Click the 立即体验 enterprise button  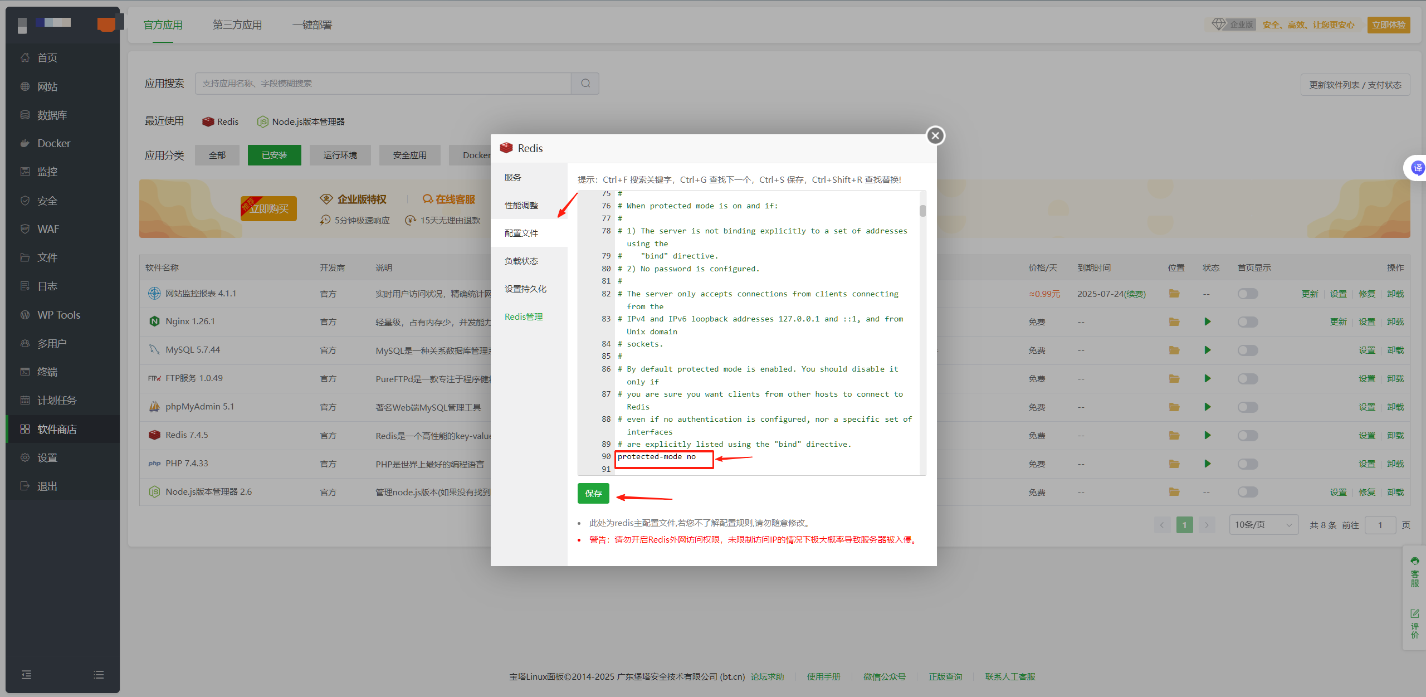coord(1388,25)
